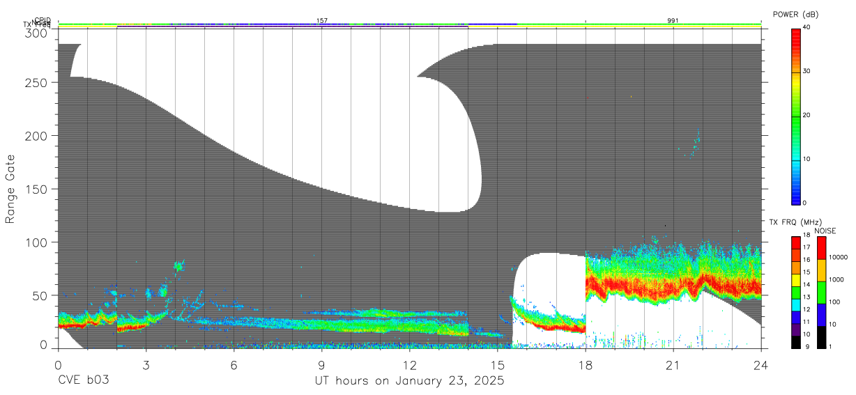
Task: Click the "NOISE" legend title
Action: coord(825,231)
